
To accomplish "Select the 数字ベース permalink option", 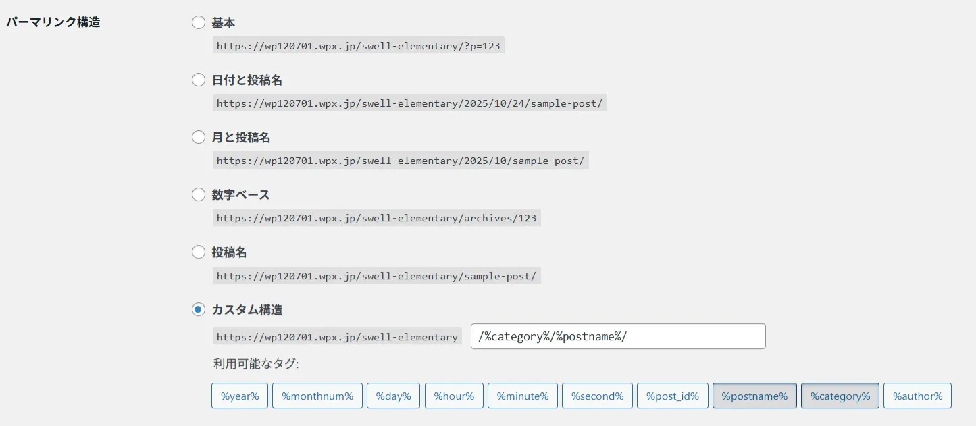I will [x=199, y=194].
